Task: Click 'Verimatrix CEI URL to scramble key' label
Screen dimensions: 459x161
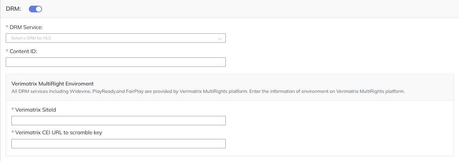Action: (x=58, y=133)
